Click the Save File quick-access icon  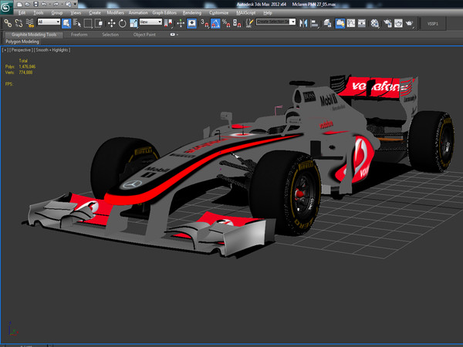pyautogui.click(x=35, y=4)
